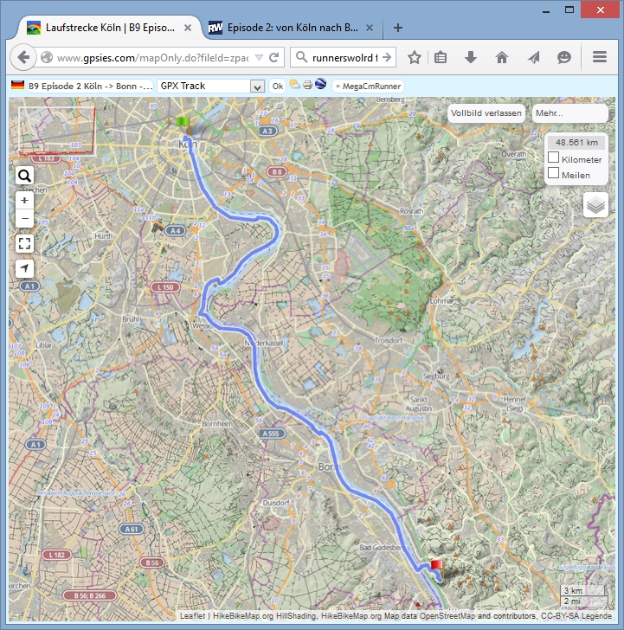The width and height of the screenshot is (624, 630).
Task: Bookmark this page with the star icon
Action: tap(415, 58)
